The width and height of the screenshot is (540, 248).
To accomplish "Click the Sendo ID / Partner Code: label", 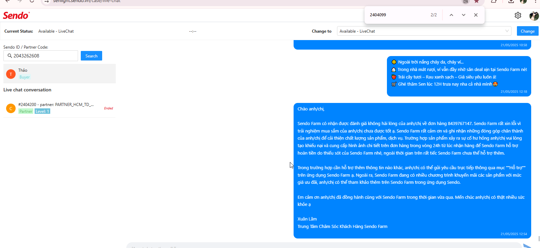I will tap(26, 47).
